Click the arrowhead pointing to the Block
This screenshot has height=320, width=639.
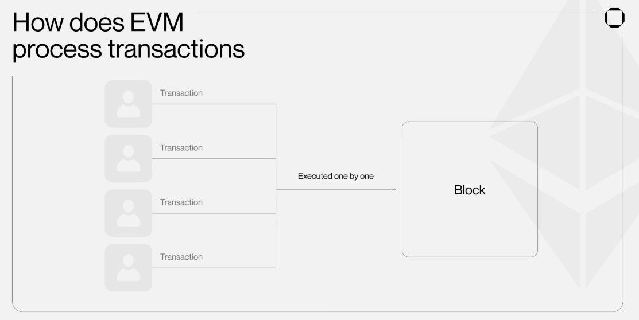[x=394, y=189]
